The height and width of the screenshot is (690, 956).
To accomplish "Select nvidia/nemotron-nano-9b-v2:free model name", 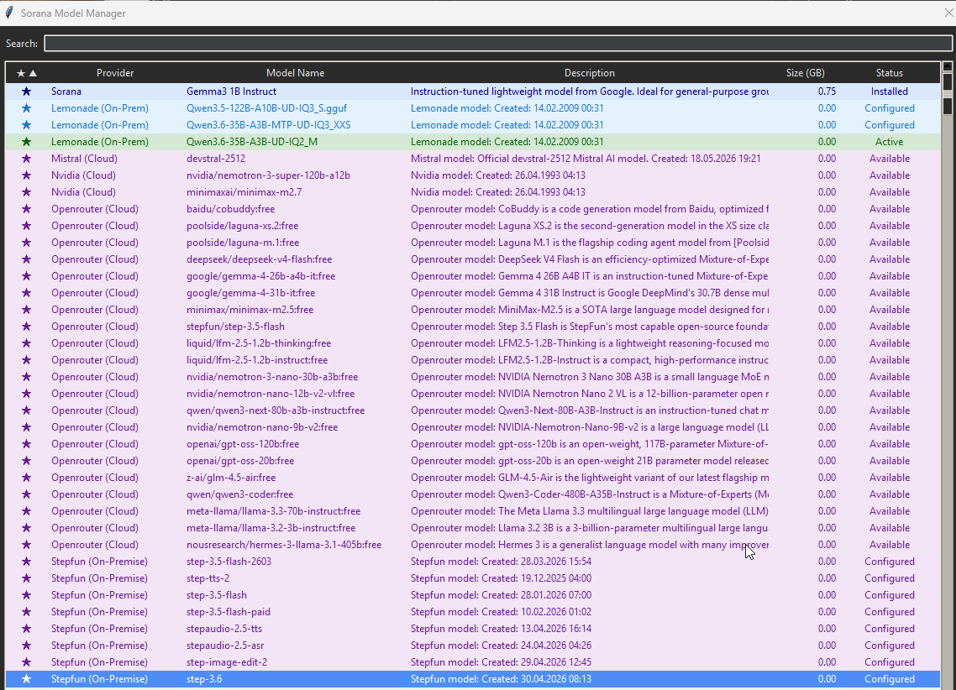I will point(262,427).
